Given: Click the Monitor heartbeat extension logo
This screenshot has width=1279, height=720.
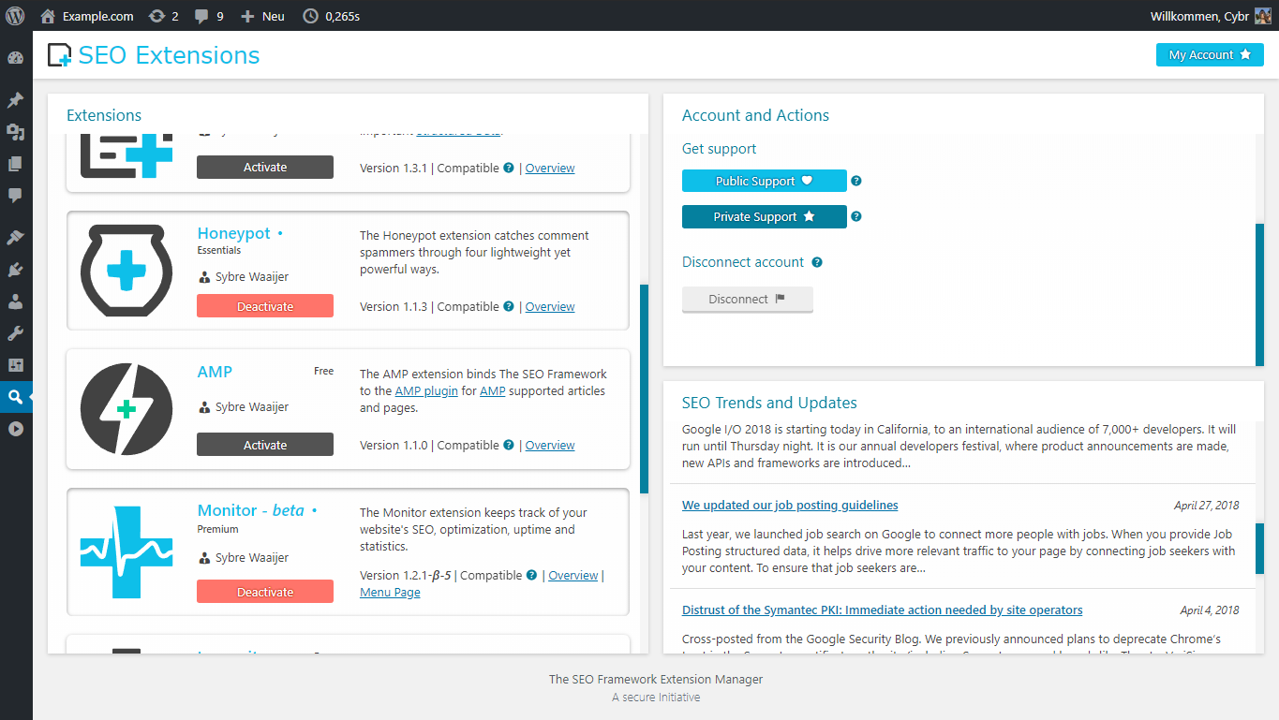Looking at the screenshot, I should 126,551.
